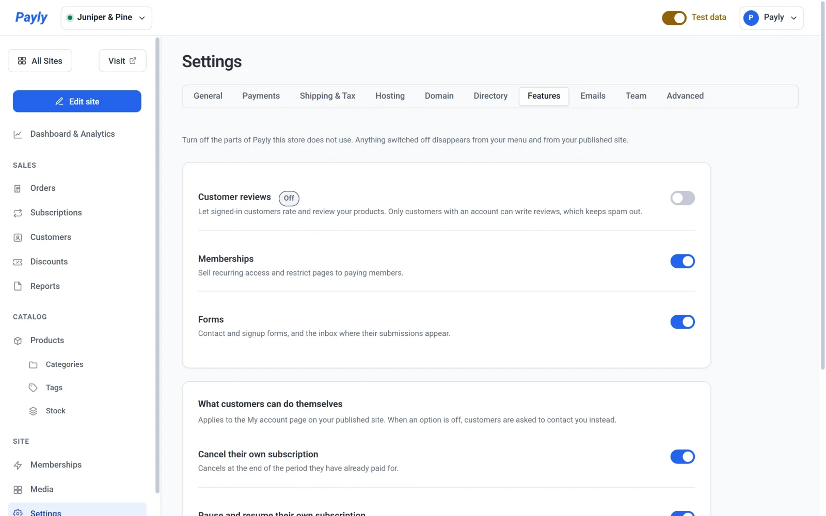Click the Customers person icon
The width and height of the screenshot is (826, 516).
pos(18,237)
